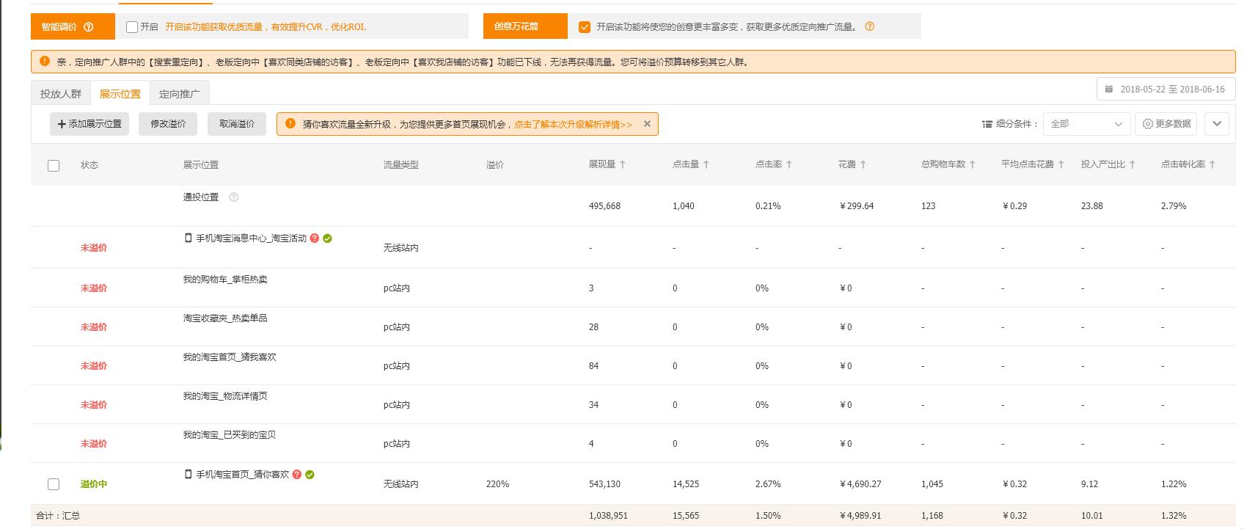Expand the chevron button beside 更多数据
Viewport: 1244px width, 529px height.
coord(1217,124)
